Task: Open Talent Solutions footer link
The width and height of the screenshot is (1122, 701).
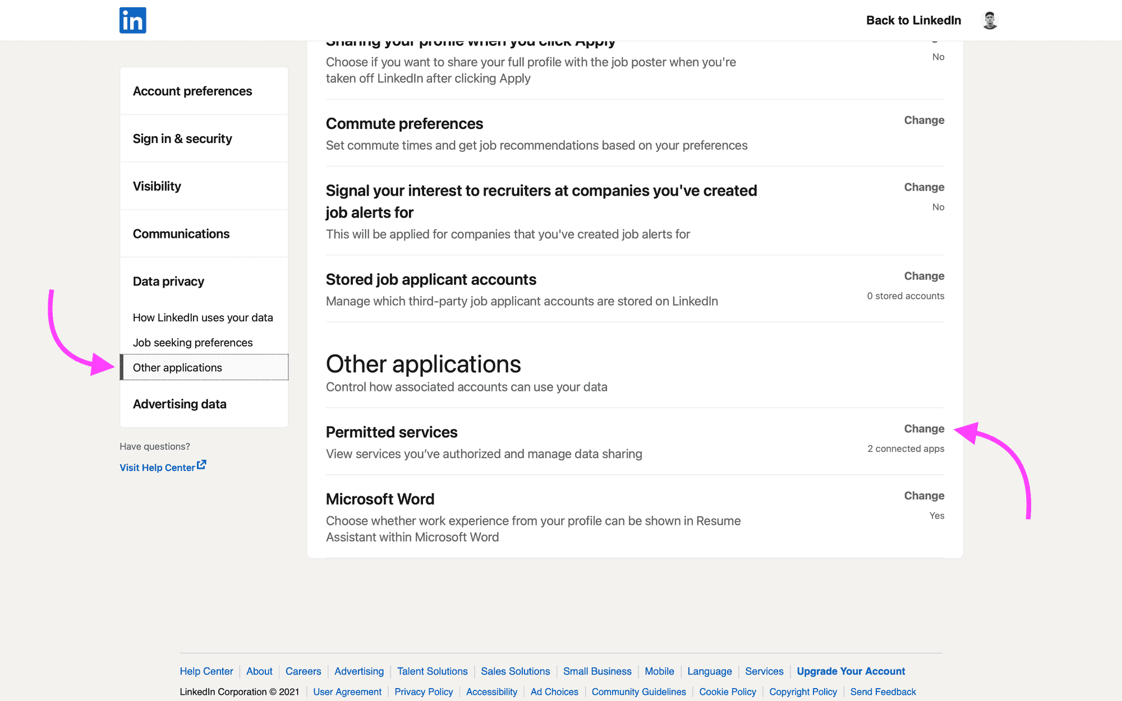Action: [x=432, y=671]
